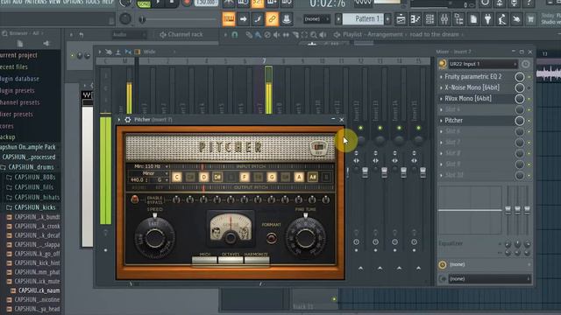The width and height of the screenshot is (561, 315).
Task: Expand the X-Noise Mono slot arrow
Action: point(441,87)
